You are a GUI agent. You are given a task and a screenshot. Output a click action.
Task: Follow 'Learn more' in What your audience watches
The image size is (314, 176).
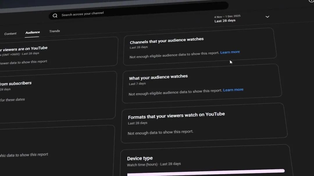[233, 90]
